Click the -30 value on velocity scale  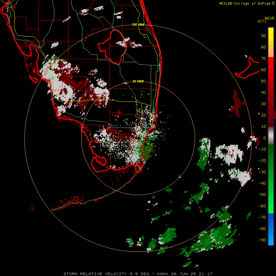(262, 172)
